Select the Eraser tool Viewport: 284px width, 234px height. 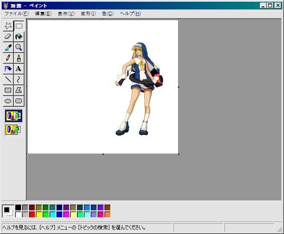coord(8,37)
